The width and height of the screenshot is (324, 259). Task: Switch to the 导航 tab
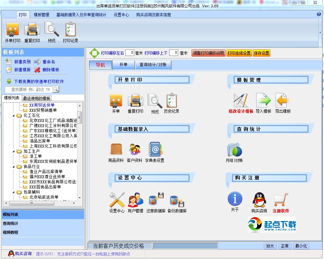pyautogui.click(x=100, y=65)
